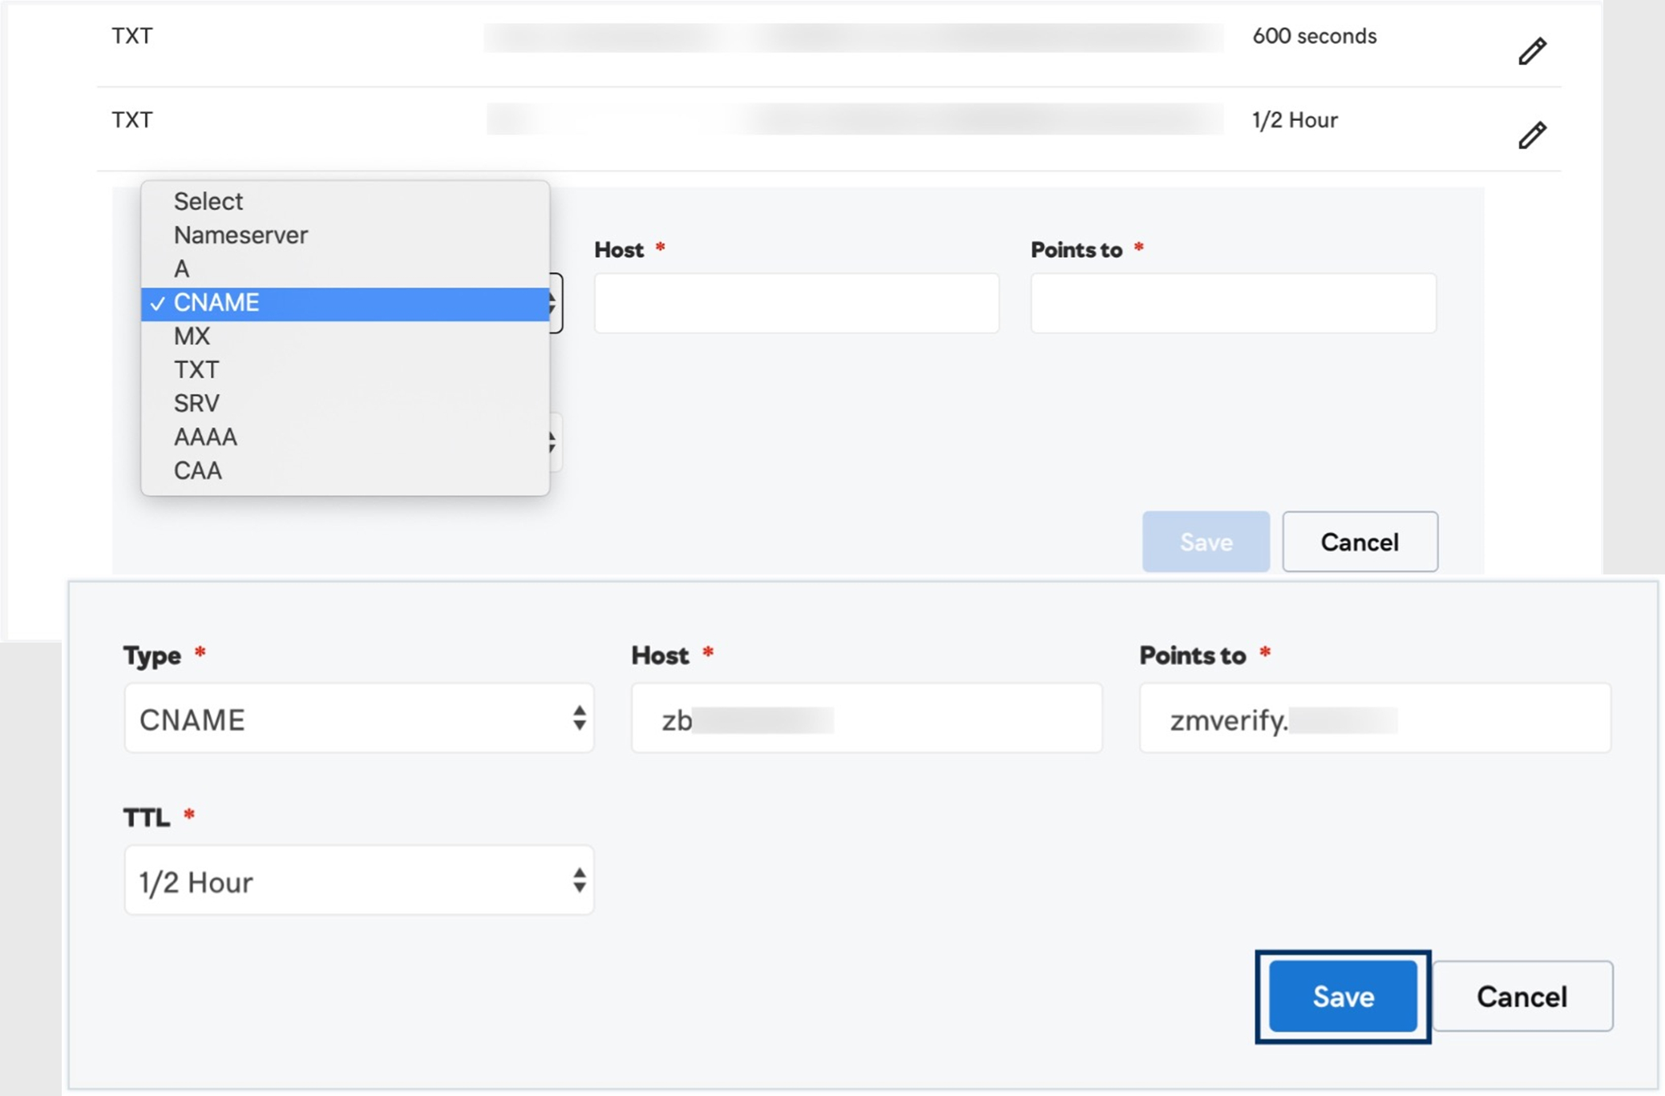Click TXT type label in 1/2 Hour row
Screen dimensions: 1665x1096
coord(132,120)
